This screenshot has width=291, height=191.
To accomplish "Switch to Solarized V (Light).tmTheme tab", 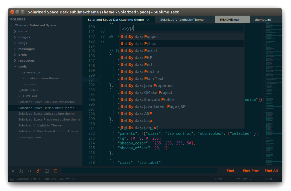I will coord(182,20).
